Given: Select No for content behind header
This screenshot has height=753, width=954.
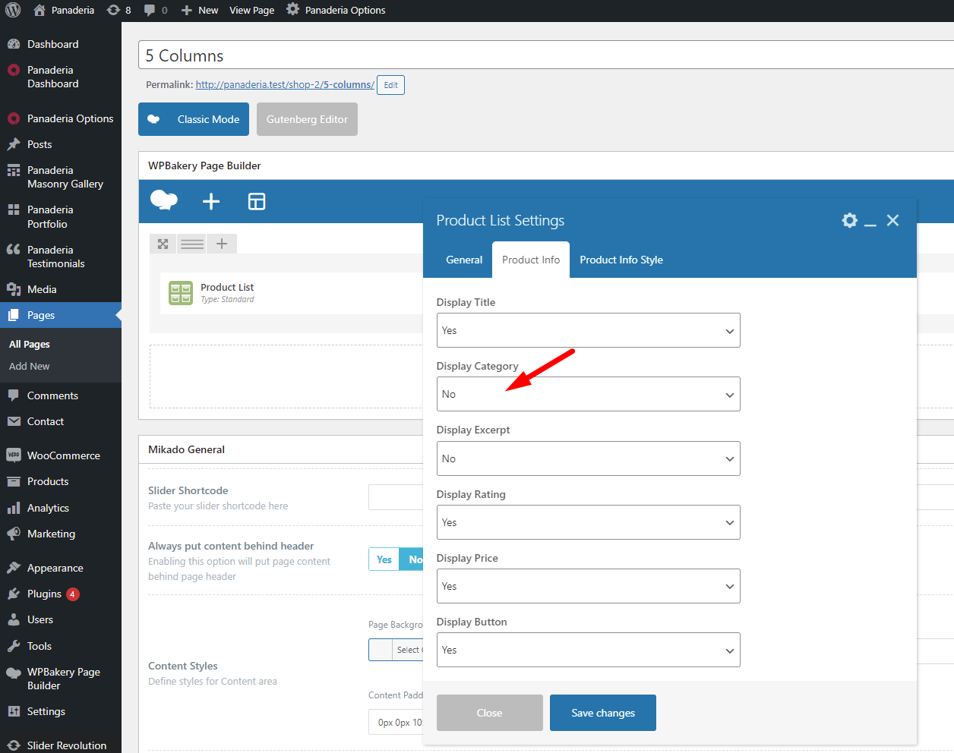Looking at the screenshot, I should point(412,559).
